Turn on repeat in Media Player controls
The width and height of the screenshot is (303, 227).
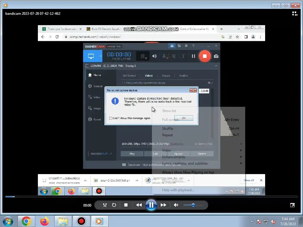[114, 205]
